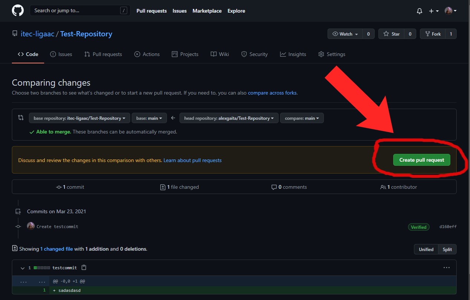Switch to the Actions tab
The width and height of the screenshot is (470, 300).
[x=147, y=54]
